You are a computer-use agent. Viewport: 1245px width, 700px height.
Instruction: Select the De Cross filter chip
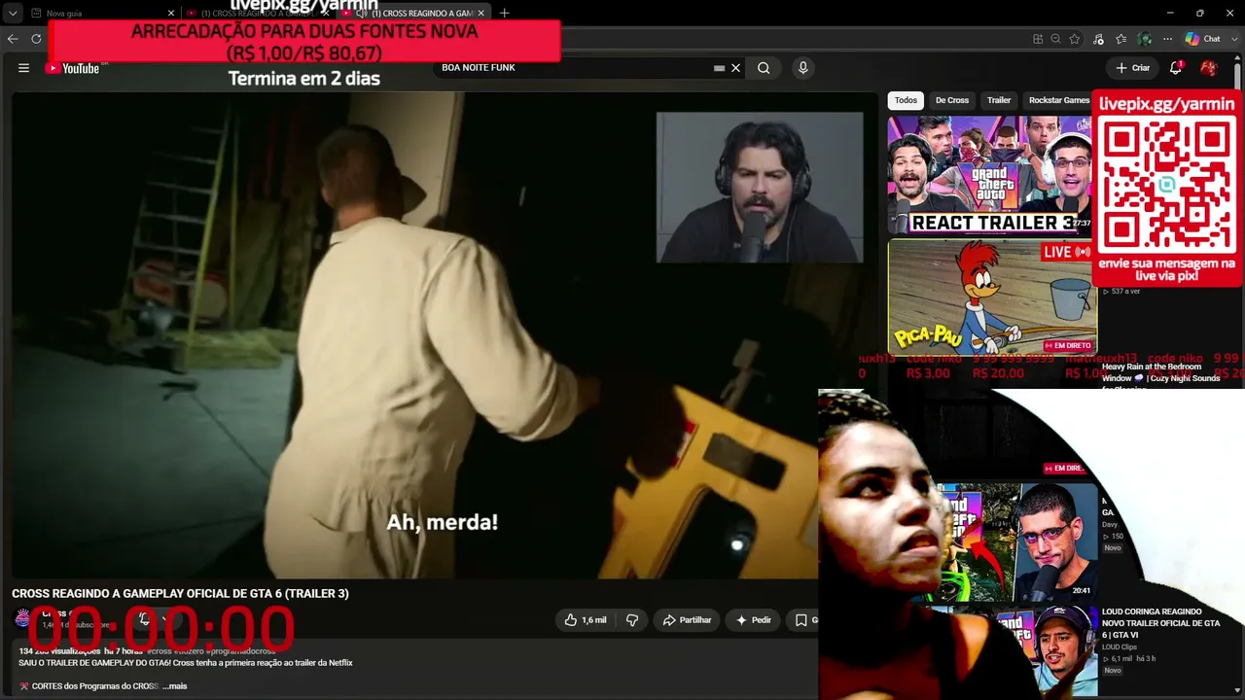(952, 100)
